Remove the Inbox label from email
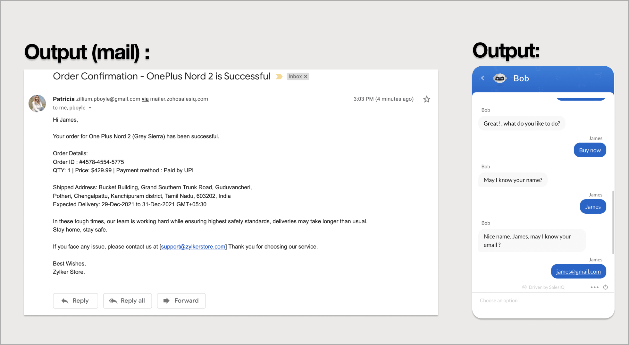Image resolution: width=629 pixels, height=345 pixels. click(306, 77)
